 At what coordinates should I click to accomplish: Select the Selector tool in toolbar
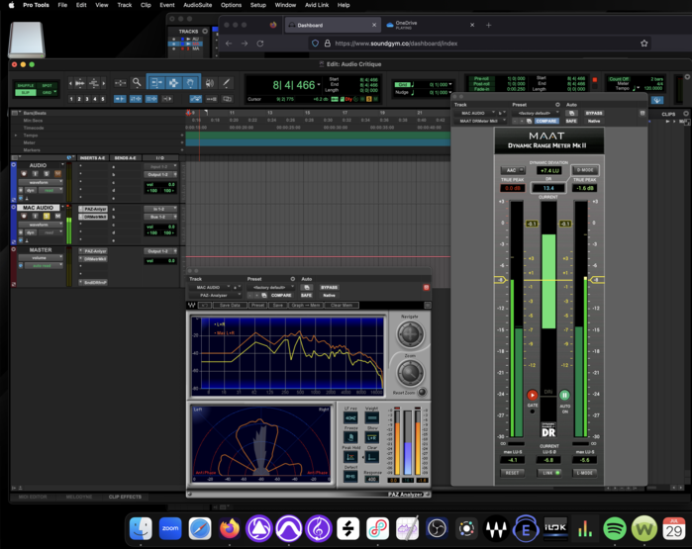173,82
